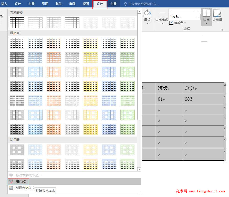229x197 pixels.
Task: Click the icon beside 新建表格样式
Action: click(x=11, y=187)
